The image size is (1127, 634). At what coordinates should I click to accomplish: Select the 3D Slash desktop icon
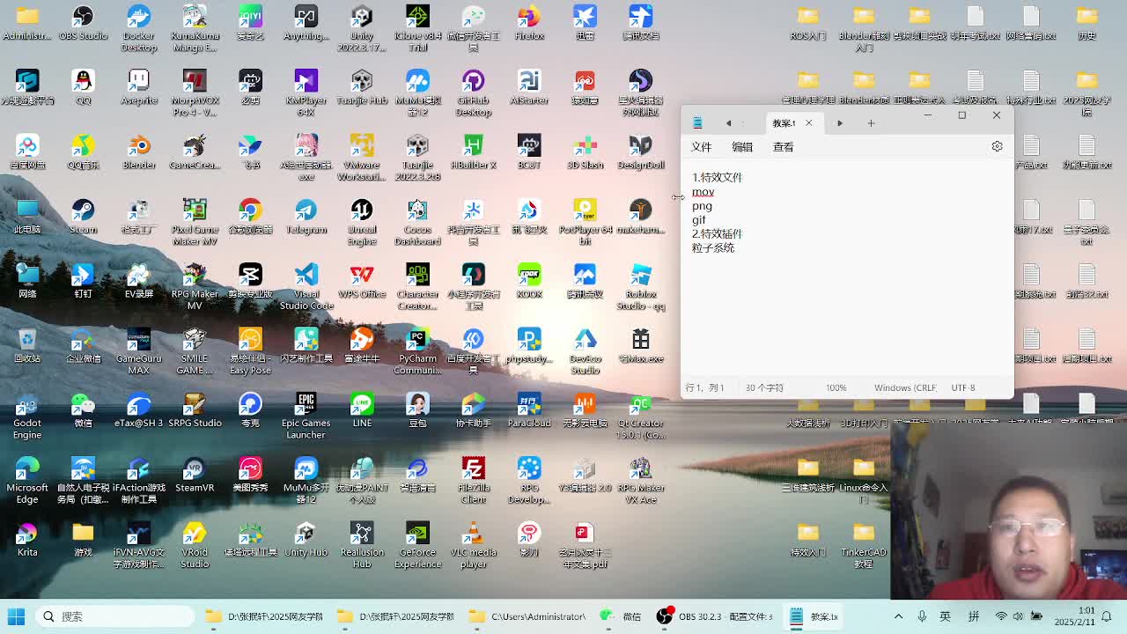click(x=586, y=152)
